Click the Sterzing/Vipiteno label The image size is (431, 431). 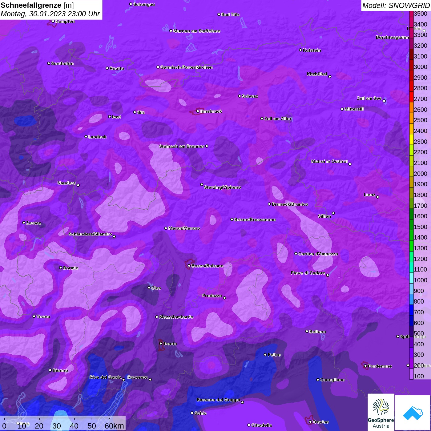point(223,187)
